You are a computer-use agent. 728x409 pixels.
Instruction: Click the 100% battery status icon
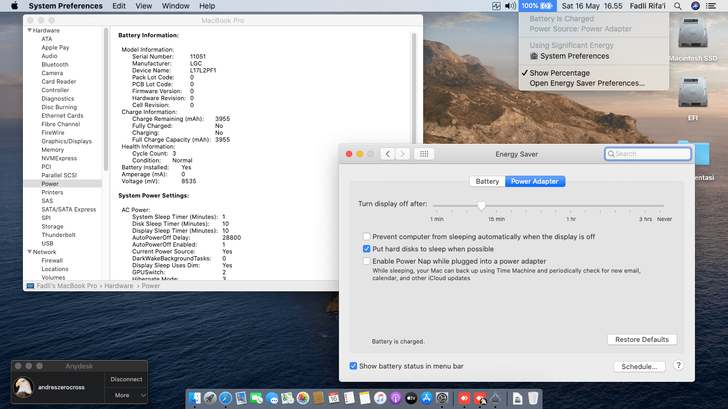(x=537, y=6)
